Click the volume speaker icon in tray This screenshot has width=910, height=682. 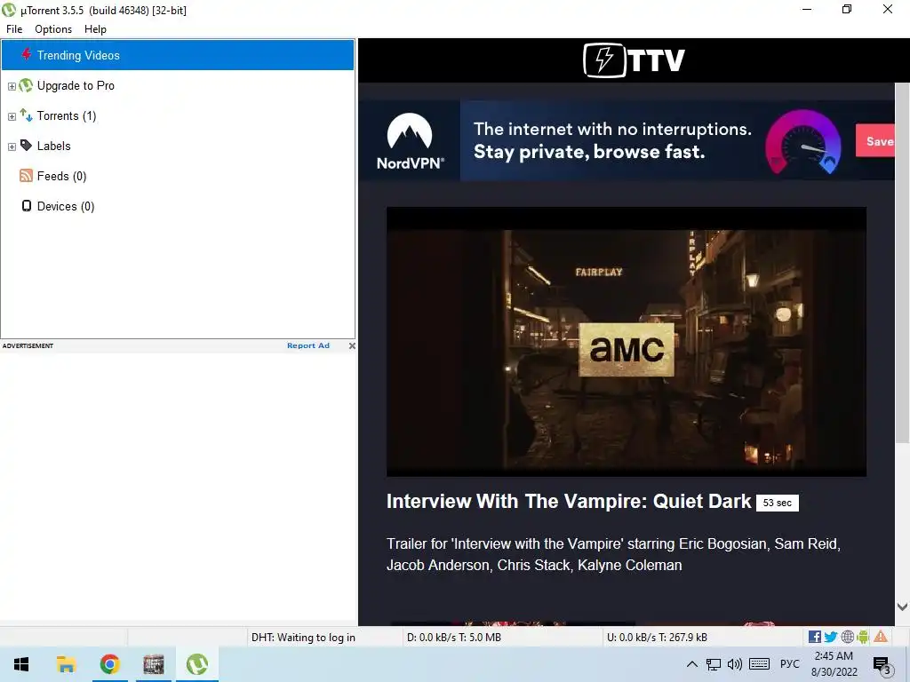tap(735, 664)
